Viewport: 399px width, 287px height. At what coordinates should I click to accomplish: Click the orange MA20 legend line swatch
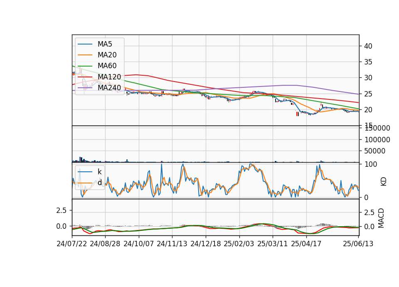coord(85,55)
